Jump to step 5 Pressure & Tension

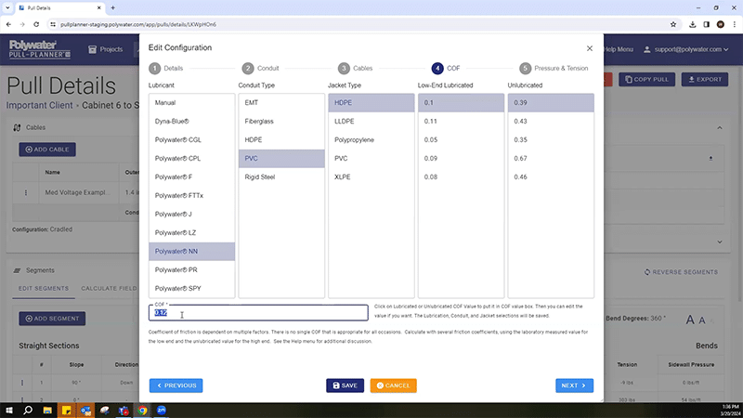pos(554,68)
